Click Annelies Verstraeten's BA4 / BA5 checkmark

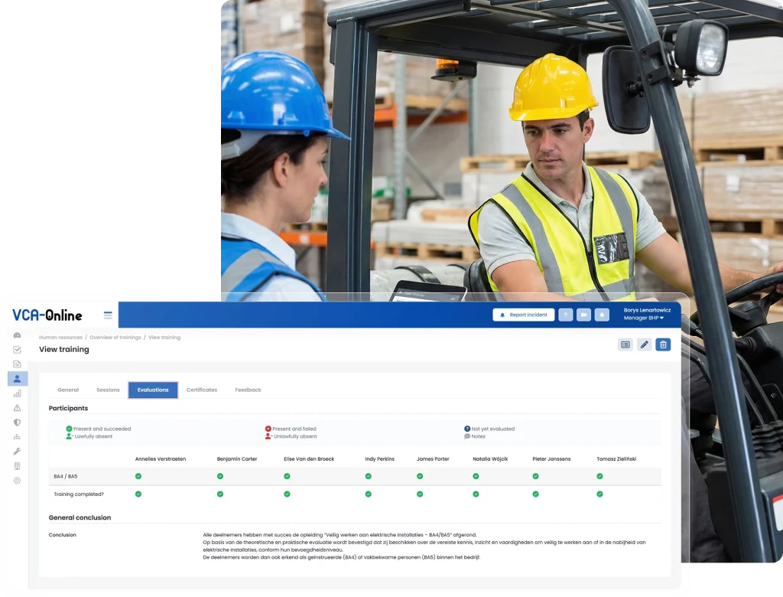pos(138,476)
